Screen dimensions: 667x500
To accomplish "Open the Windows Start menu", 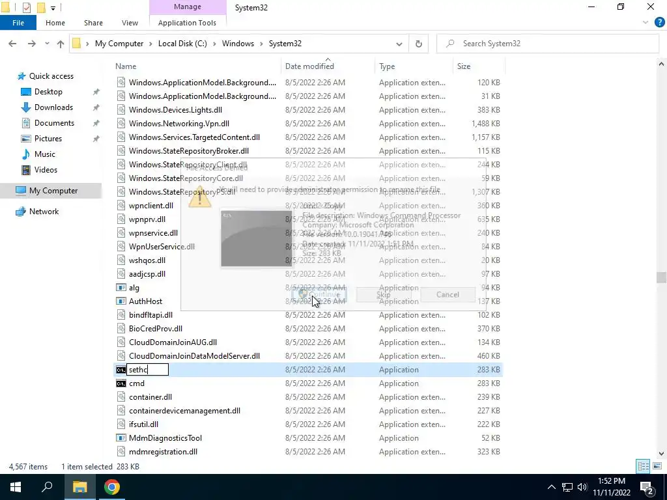I will [x=16, y=487].
